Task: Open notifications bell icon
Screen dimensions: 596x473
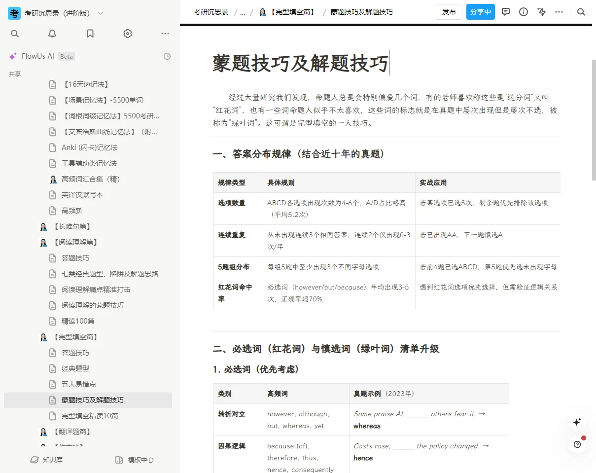Action: tap(52, 34)
